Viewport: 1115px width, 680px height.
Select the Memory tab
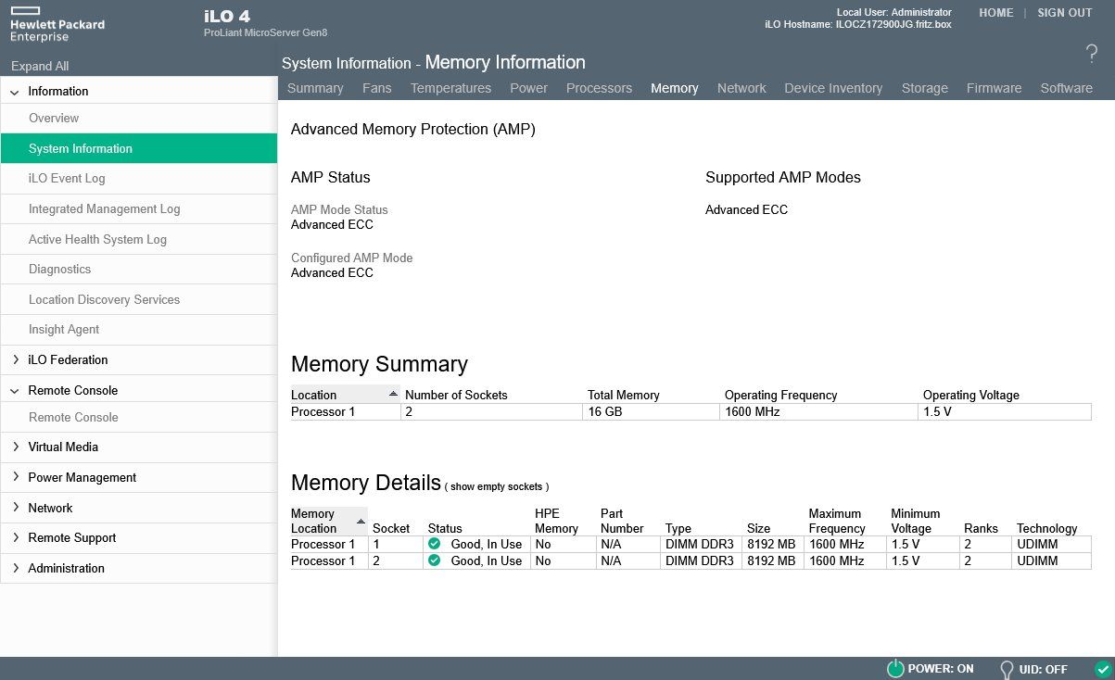pos(675,88)
